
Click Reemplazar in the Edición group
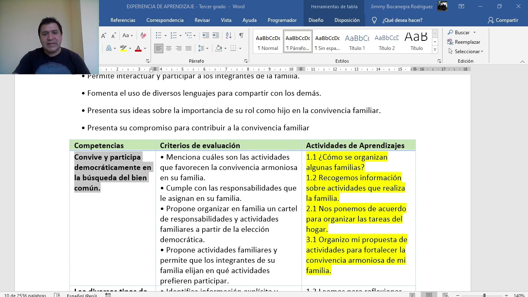tap(464, 42)
